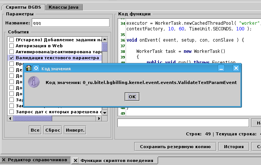Click the dialog's blue window menu icon
The width and height of the screenshot is (261, 165).
click(36, 68)
